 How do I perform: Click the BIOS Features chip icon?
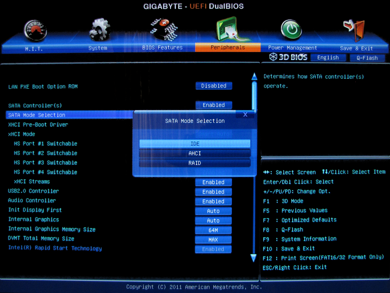[x=164, y=29]
